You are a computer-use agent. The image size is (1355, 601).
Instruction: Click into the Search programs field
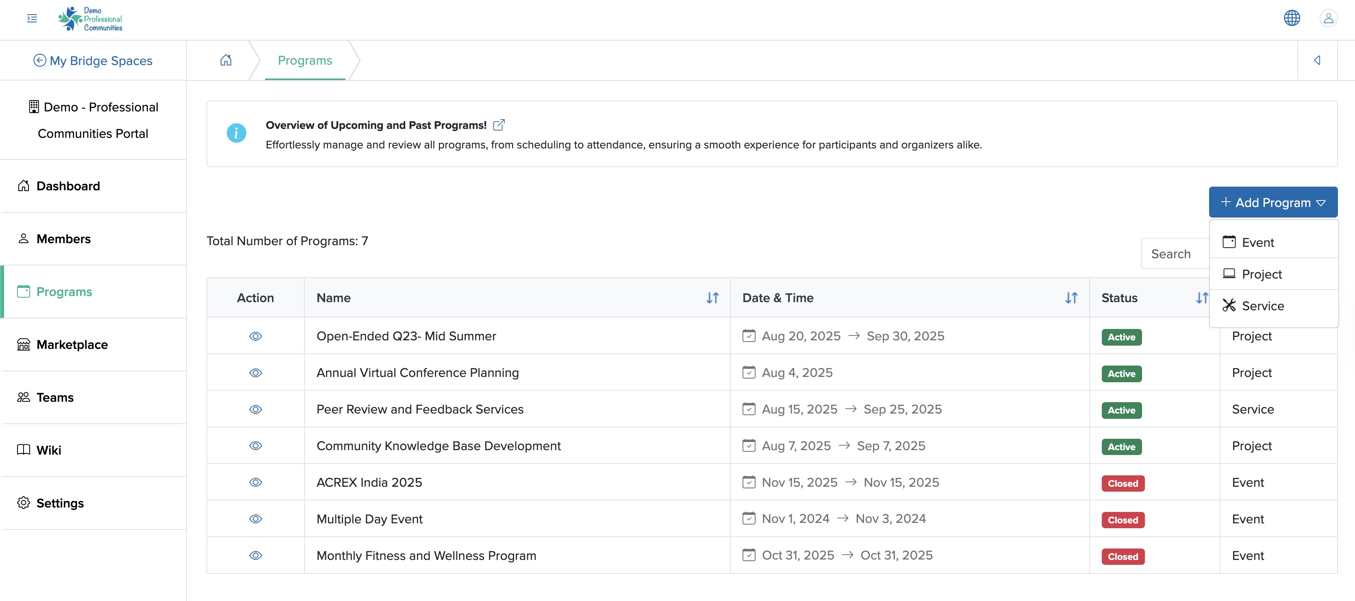click(x=1175, y=254)
